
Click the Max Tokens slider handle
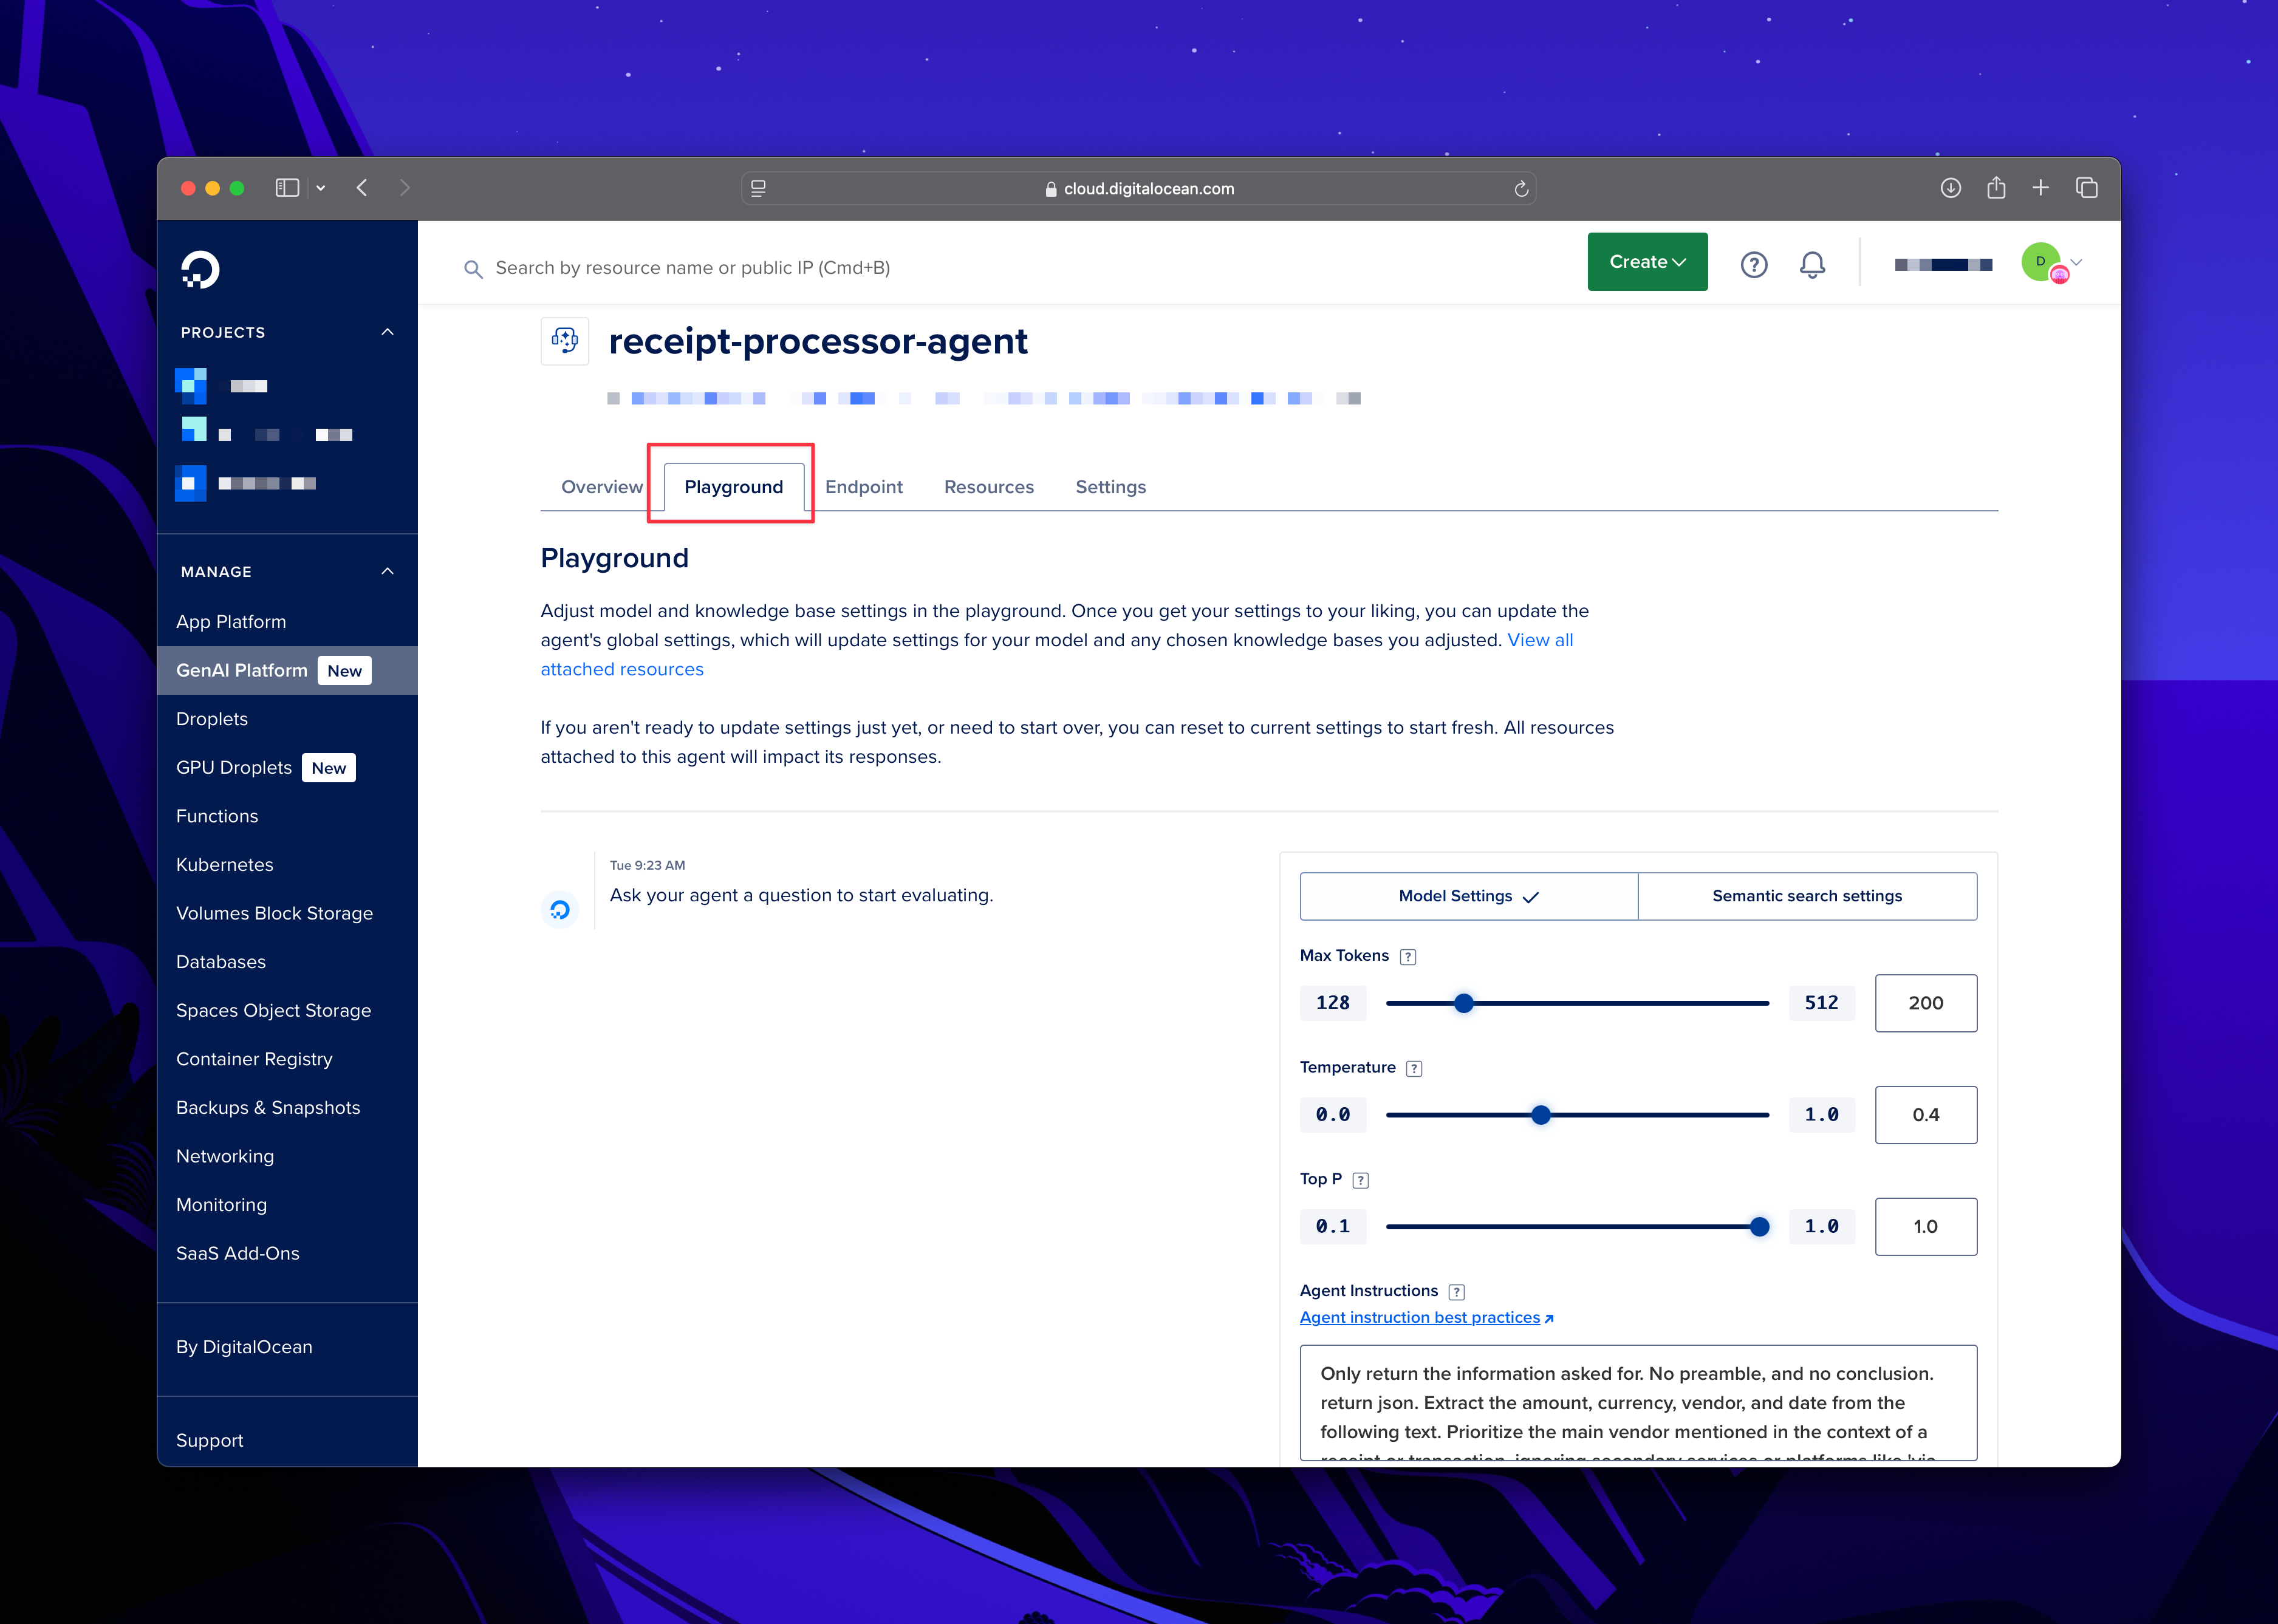click(x=1464, y=1003)
